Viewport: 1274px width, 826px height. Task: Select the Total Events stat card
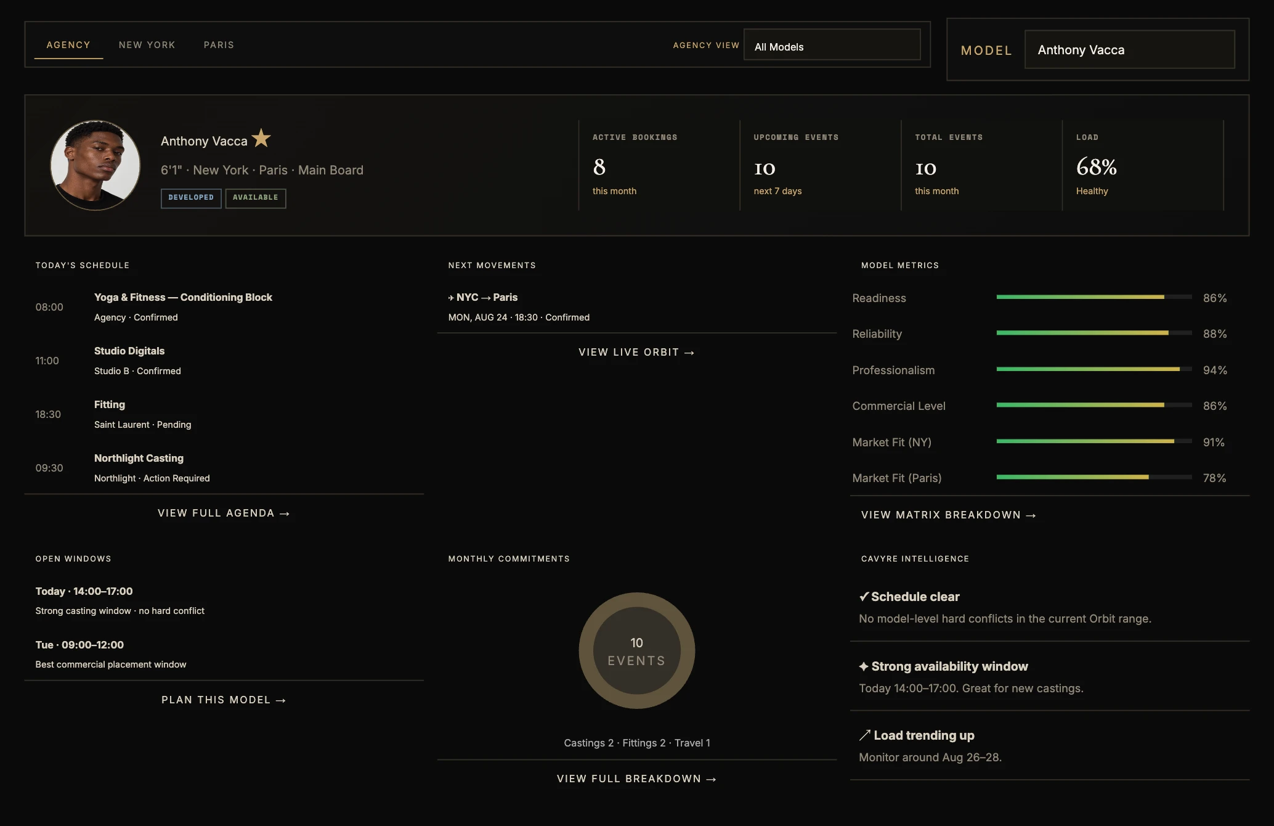[x=982, y=165]
